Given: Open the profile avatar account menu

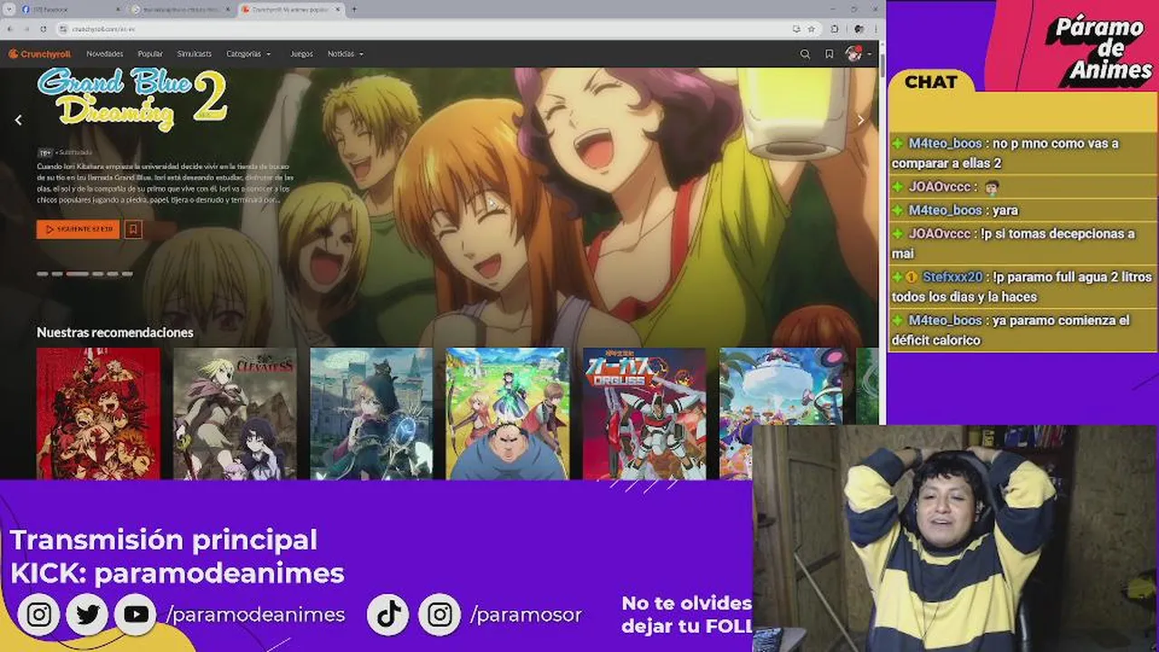Looking at the screenshot, I should click(x=854, y=54).
